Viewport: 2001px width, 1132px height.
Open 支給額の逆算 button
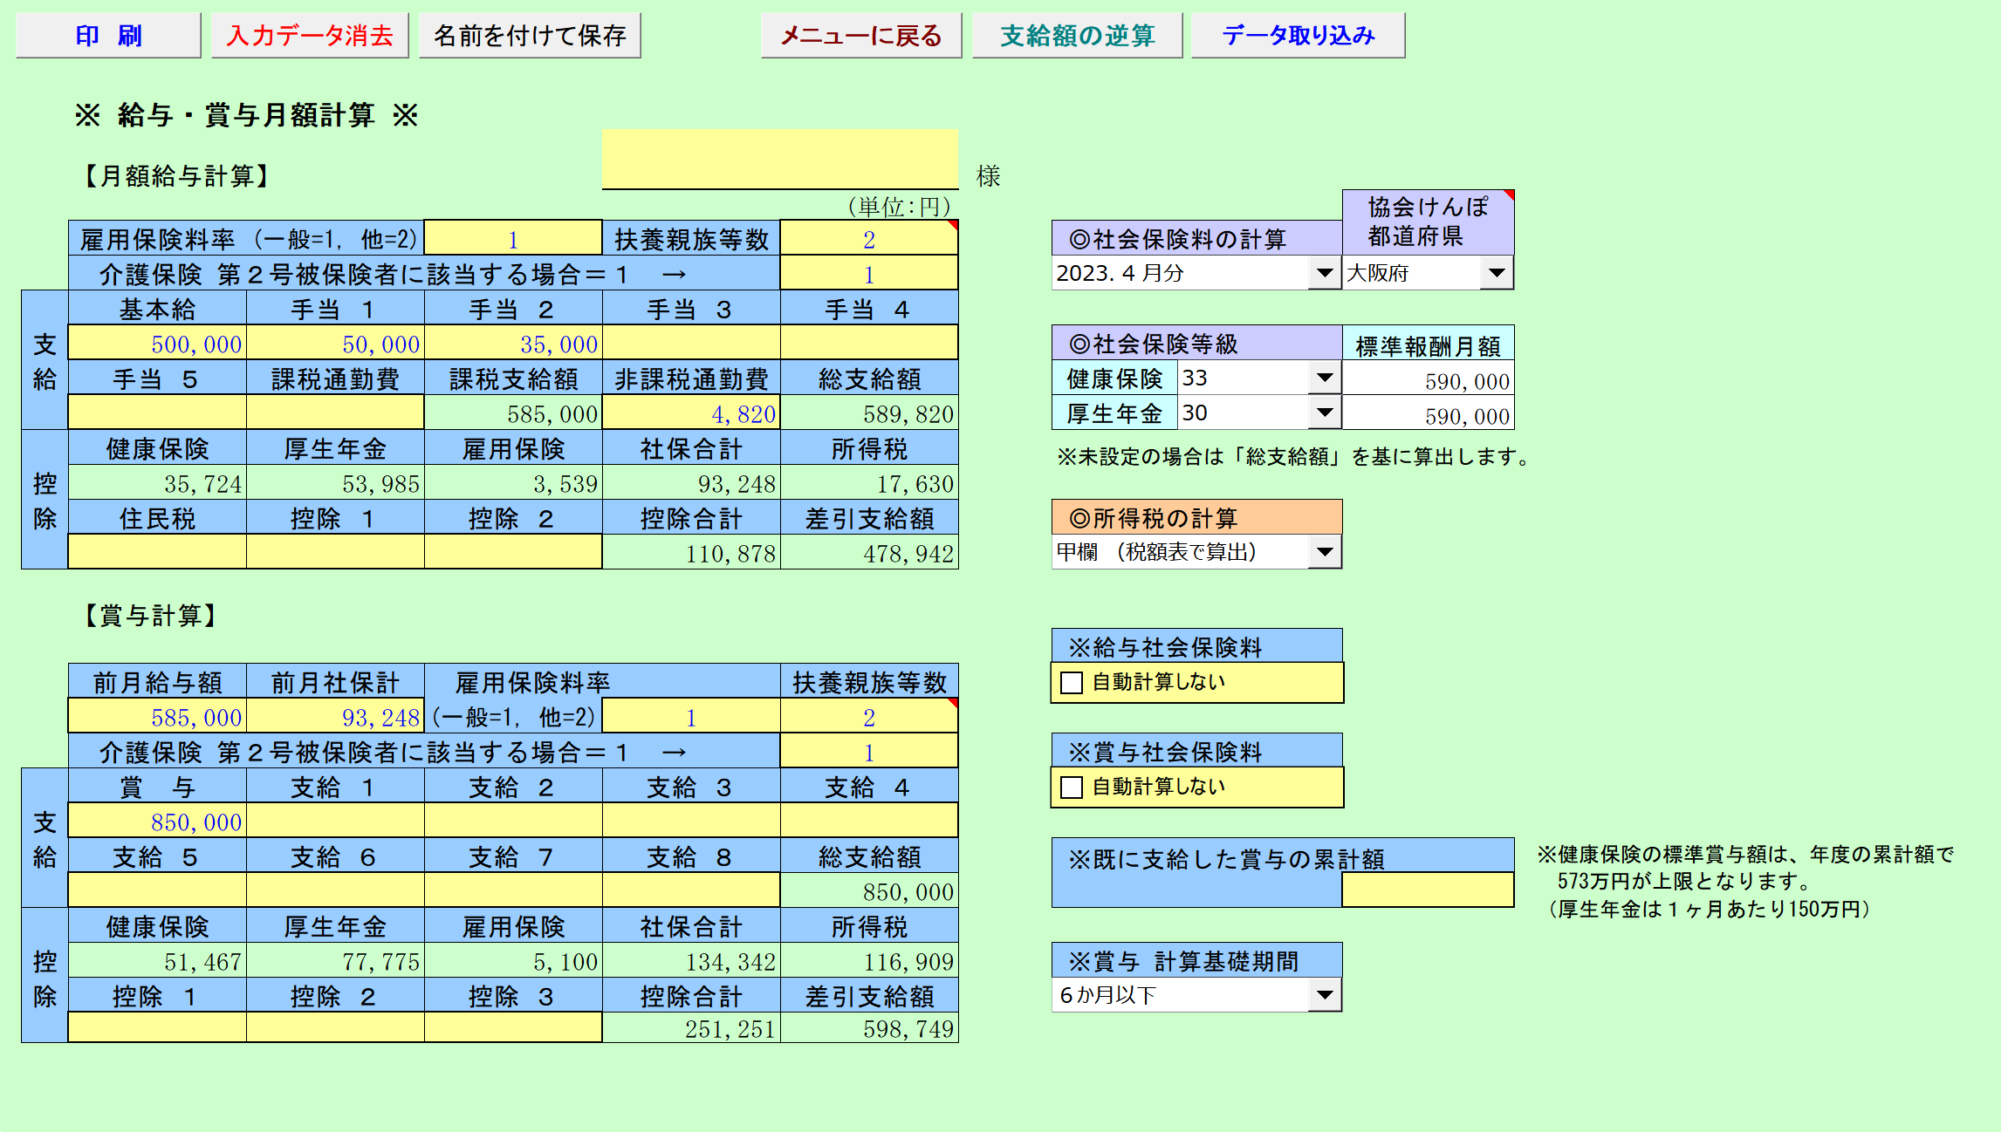(1078, 36)
